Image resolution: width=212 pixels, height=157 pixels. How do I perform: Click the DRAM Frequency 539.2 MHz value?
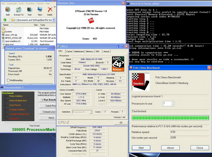(97, 127)
